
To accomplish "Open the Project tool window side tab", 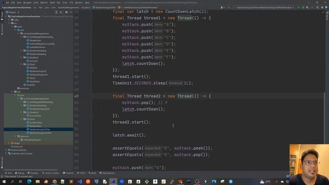I will click(2, 15).
